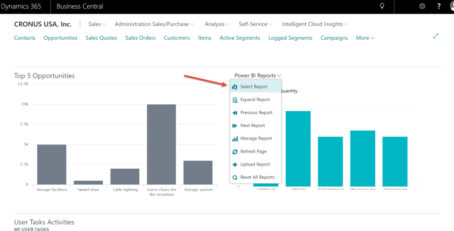Screen dimensions: 454x231
Task: Click the Refresh Page circular-arrows icon
Action: [235, 151]
